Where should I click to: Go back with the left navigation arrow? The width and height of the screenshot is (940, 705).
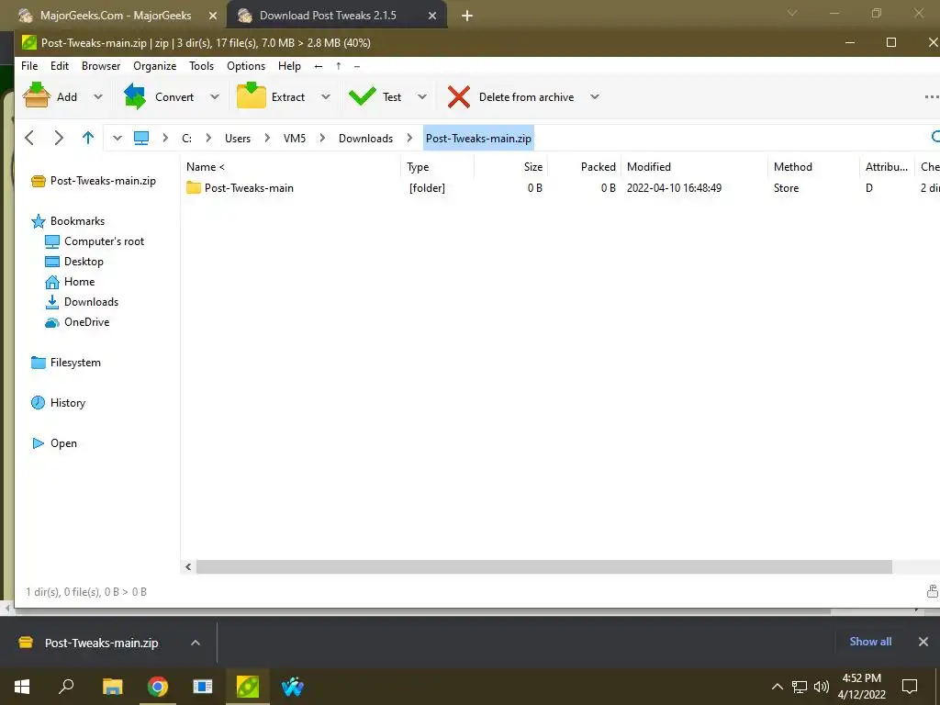28,138
